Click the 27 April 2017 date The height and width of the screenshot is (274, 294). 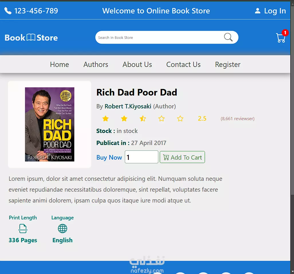149,143
